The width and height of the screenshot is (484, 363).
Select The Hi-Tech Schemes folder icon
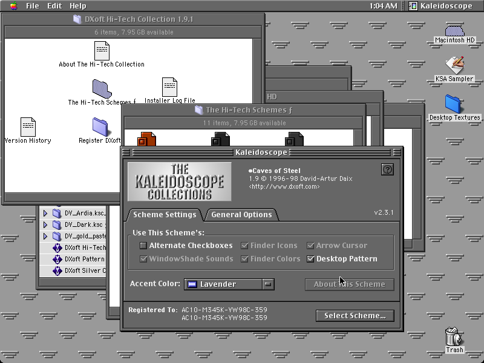102,89
